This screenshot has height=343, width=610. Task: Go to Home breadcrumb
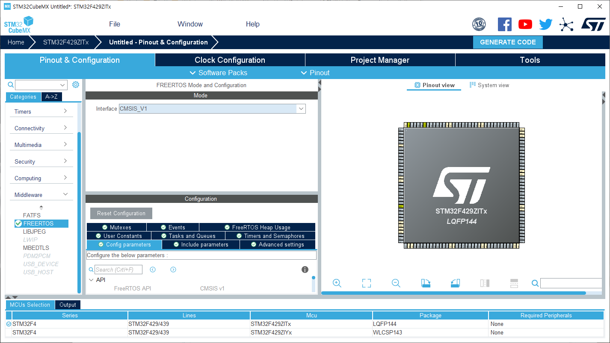click(x=16, y=42)
